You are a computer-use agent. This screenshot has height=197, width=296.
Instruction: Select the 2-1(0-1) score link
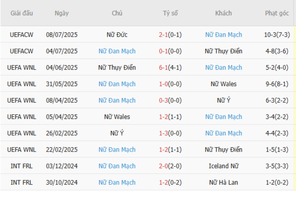coord(170,35)
